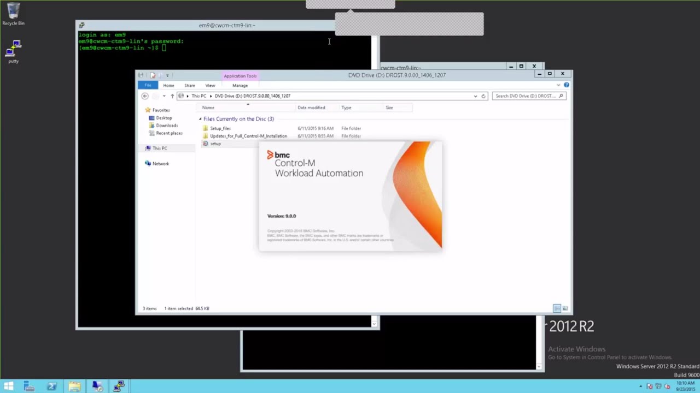The width and height of the screenshot is (700, 393).
Task: Click 'This PC' in address breadcrumb
Action: [x=199, y=96]
